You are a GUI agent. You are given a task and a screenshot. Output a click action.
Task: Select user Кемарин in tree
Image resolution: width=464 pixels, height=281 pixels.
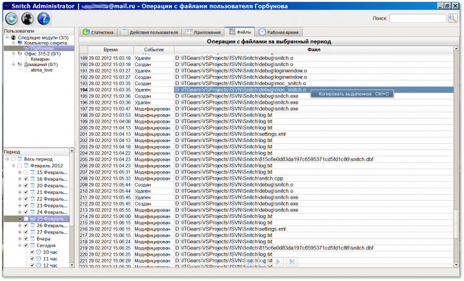tap(40, 59)
